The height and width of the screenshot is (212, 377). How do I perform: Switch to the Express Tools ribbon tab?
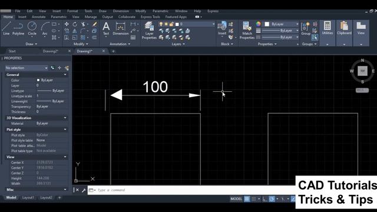coord(150,17)
